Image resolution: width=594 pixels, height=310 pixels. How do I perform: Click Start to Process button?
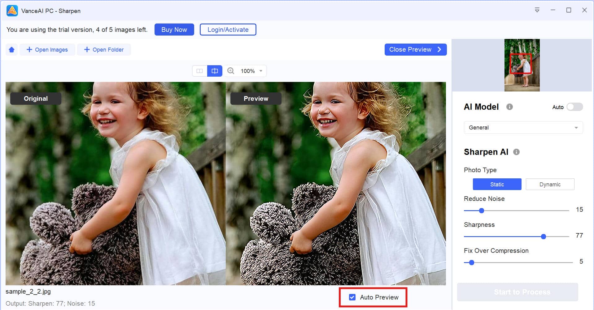(518, 292)
